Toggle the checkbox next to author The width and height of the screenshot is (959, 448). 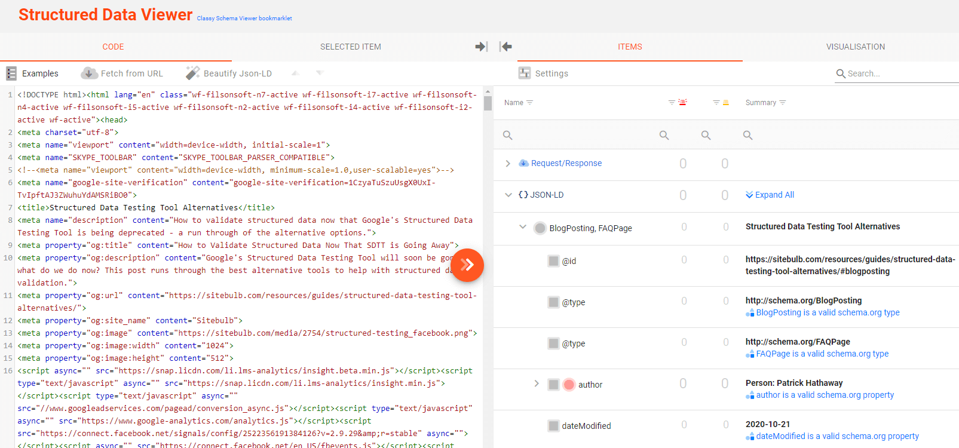[x=553, y=385]
